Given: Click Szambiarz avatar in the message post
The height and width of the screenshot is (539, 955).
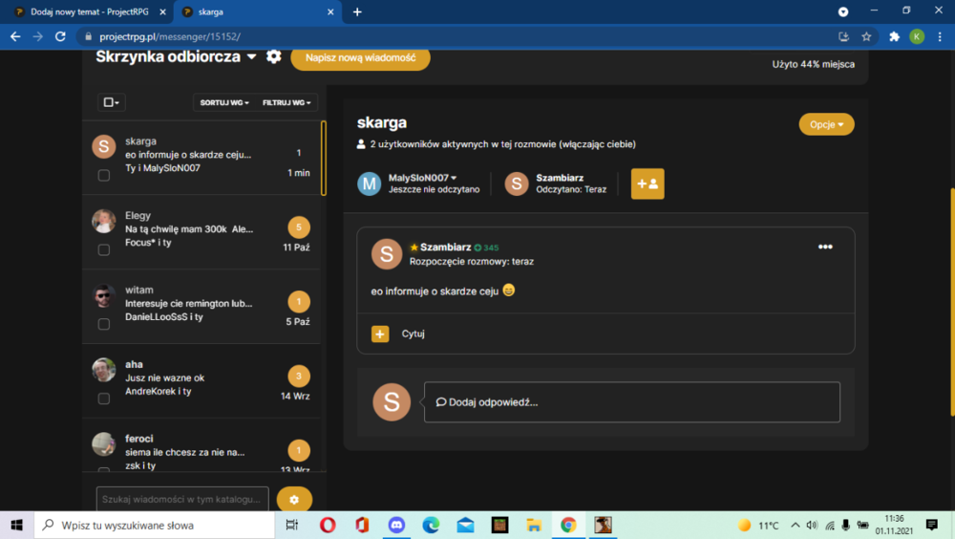Looking at the screenshot, I should 387,253.
